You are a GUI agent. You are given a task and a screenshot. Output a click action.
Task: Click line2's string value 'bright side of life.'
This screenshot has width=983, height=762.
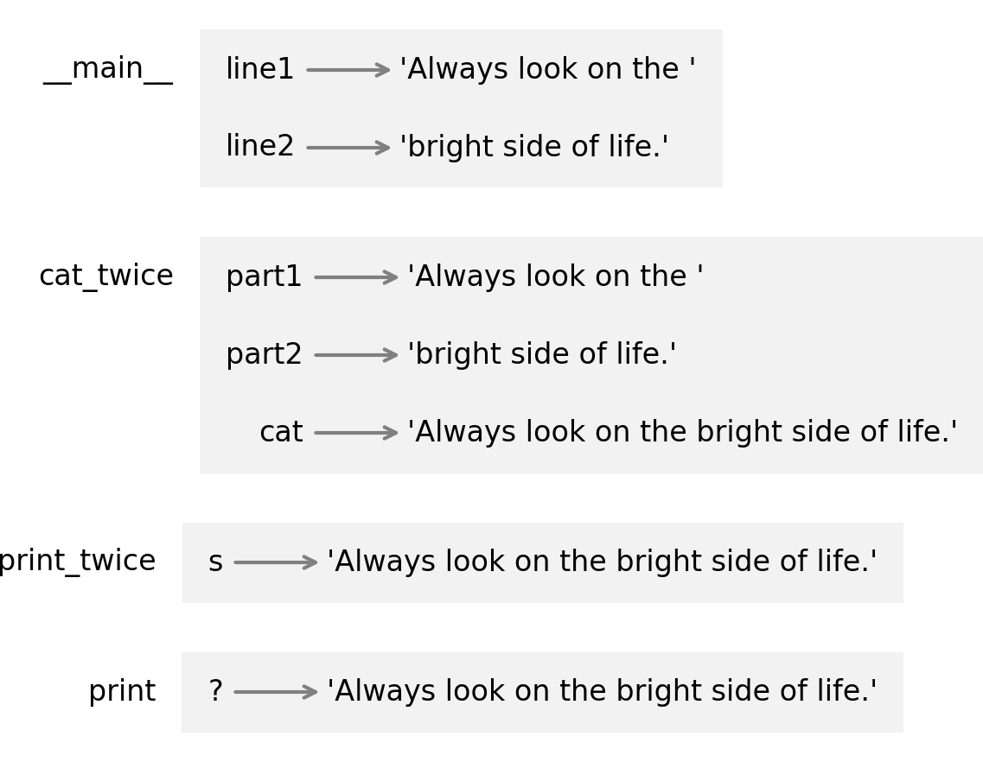click(533, 148)
